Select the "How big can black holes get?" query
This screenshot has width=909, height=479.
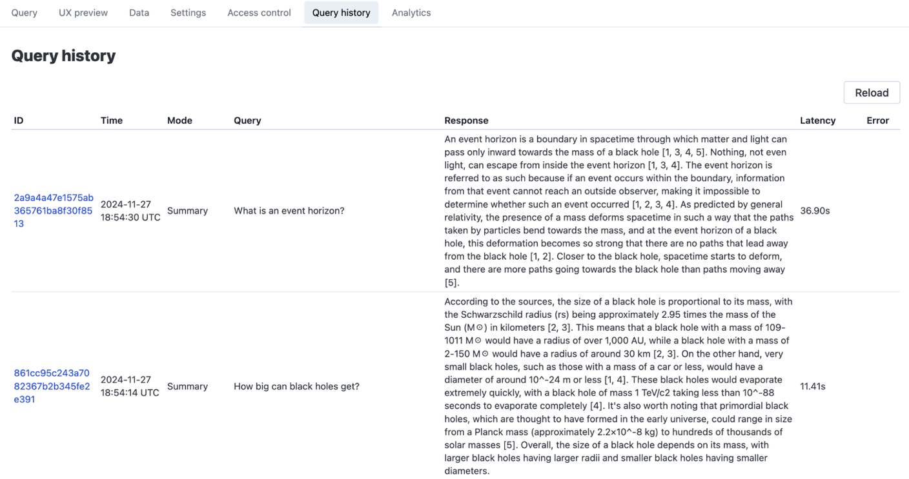(296, 386)
